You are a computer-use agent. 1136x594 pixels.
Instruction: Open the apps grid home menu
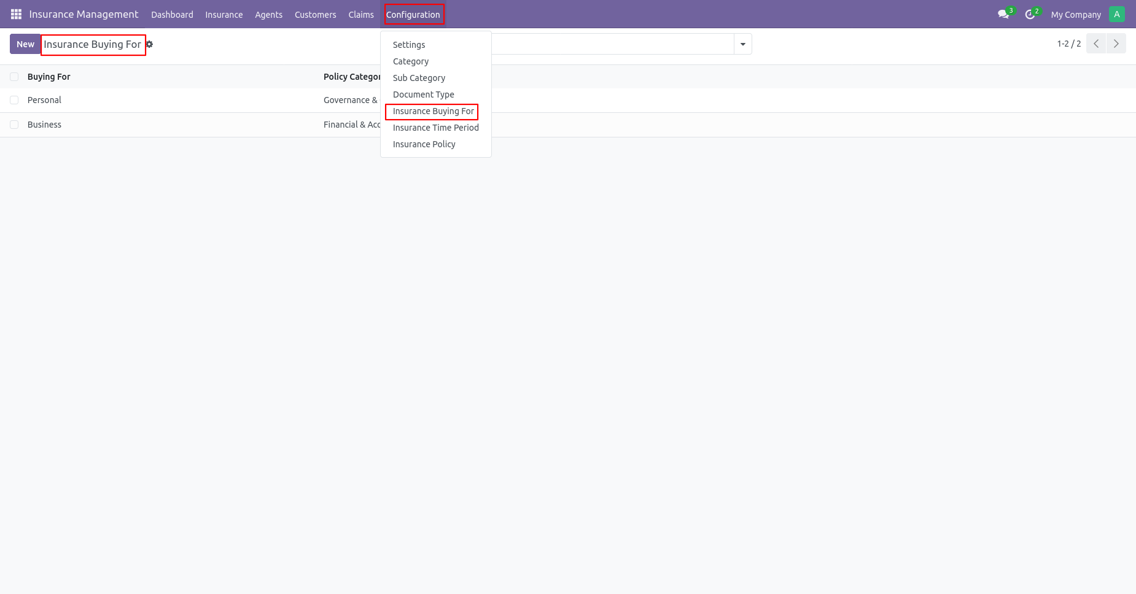tap(16, 14)
